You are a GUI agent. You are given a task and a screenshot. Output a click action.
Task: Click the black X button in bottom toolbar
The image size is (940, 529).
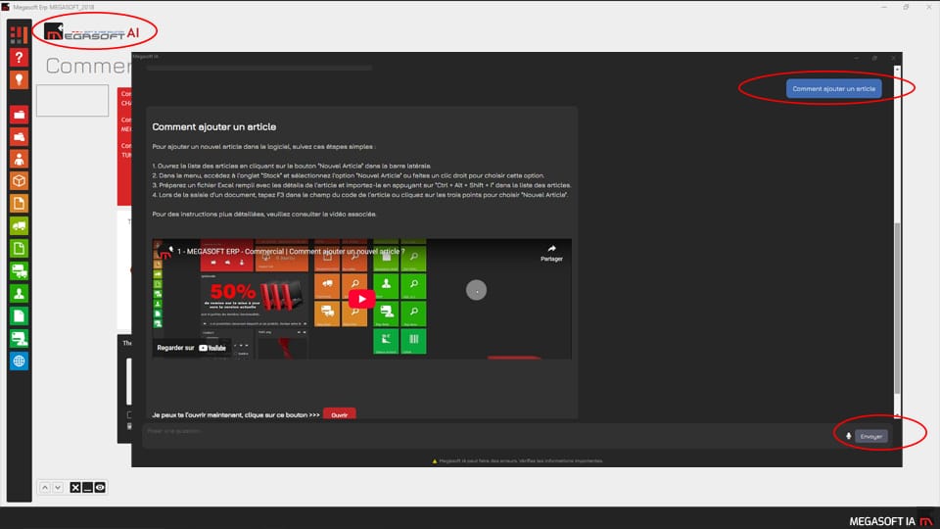coord(74,487)
